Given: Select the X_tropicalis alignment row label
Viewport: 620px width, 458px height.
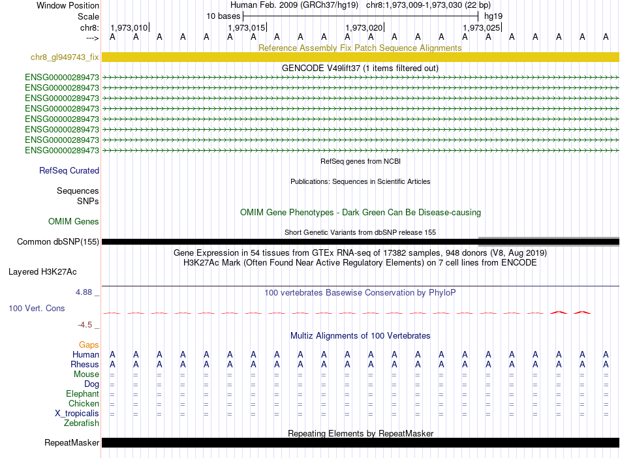Looking at the screenshot, I should point(77,414).
